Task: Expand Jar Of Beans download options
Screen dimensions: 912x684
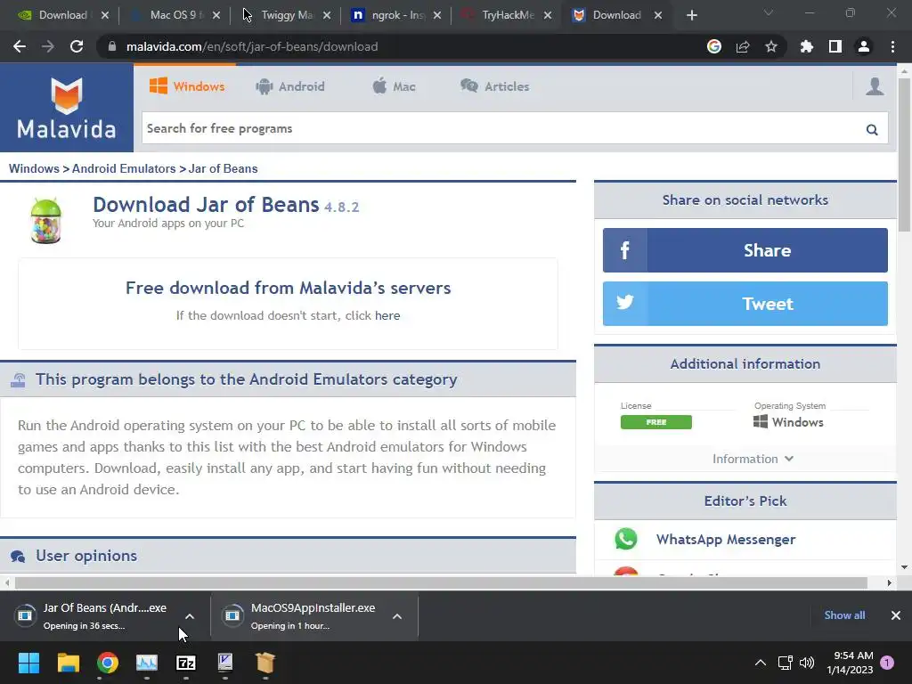Action: pyautogui.click(x=190, y=616)
